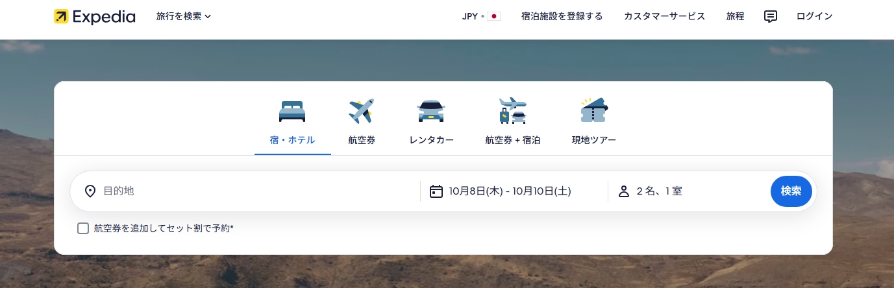This screenshot has height=288, width=894.
Task: Click the blue 検索 button
Action: coord(791,191)
